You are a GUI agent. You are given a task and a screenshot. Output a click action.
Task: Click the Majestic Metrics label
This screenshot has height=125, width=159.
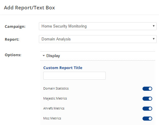[x=55, y=98]
